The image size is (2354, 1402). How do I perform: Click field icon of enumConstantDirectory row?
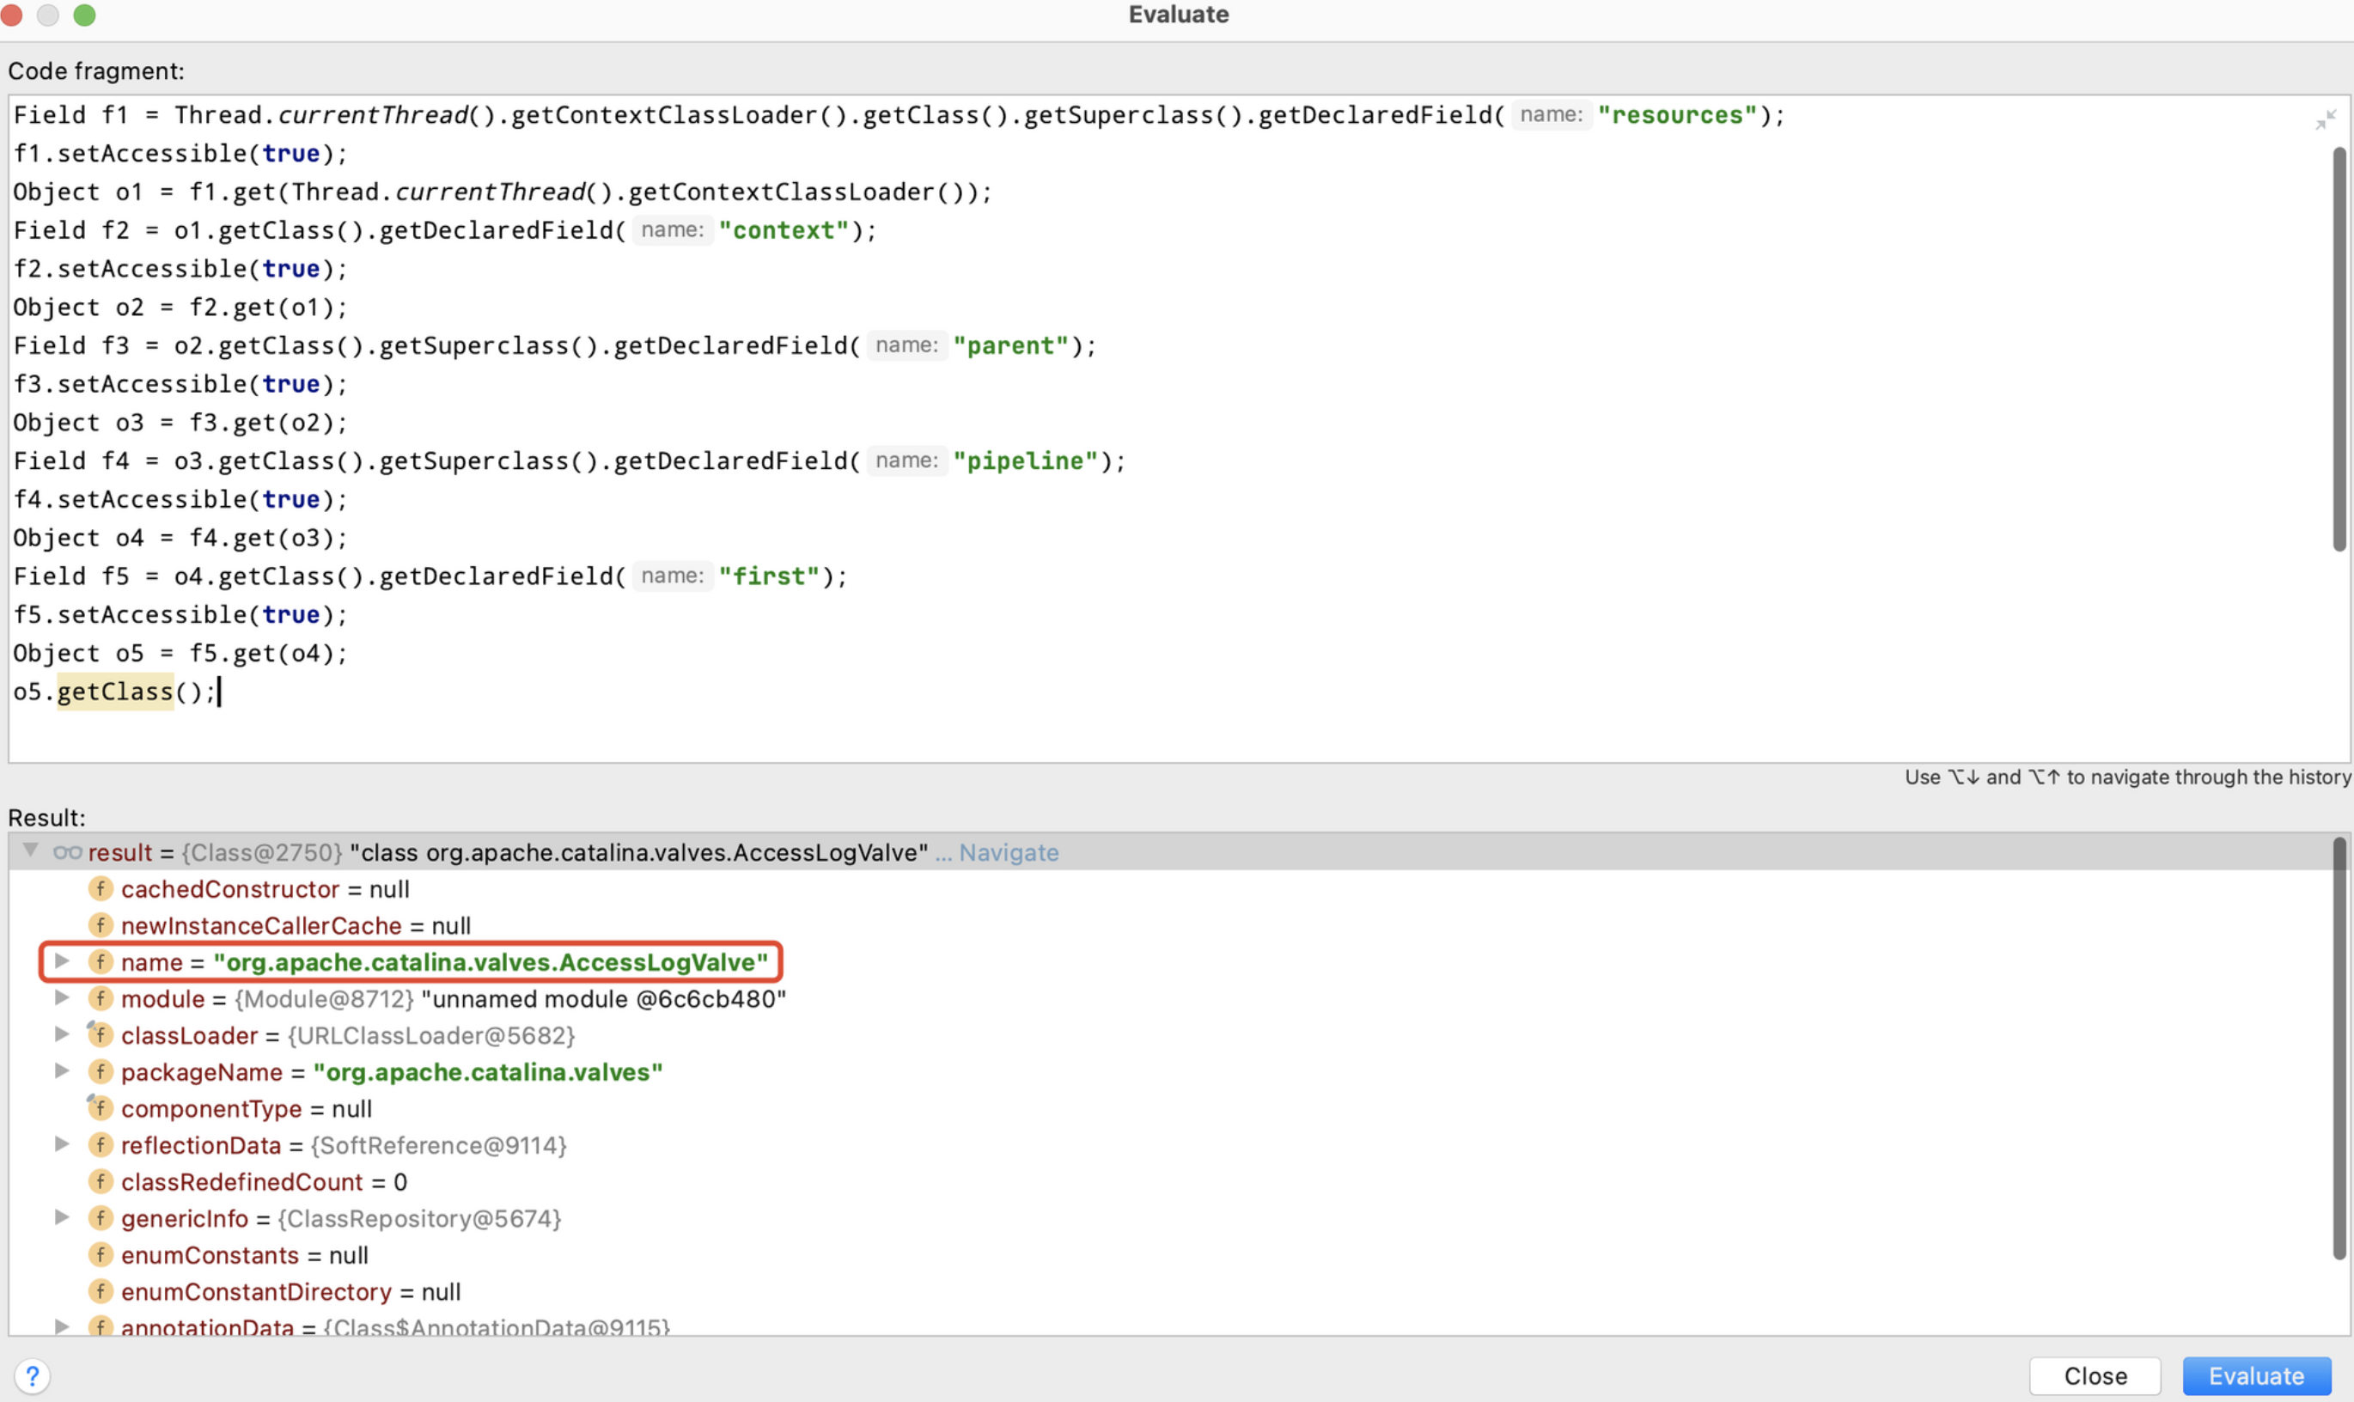pyautogui.click(x=101, y=1291)
